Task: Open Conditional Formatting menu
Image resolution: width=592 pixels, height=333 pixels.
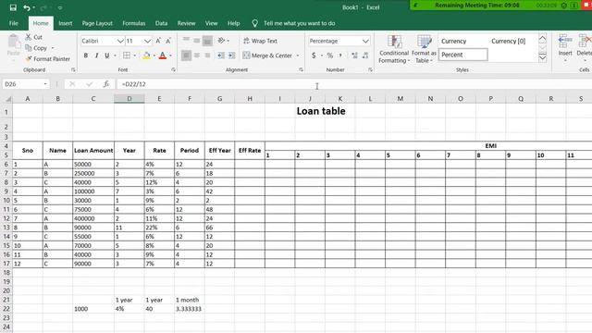Action: [394, 49]
